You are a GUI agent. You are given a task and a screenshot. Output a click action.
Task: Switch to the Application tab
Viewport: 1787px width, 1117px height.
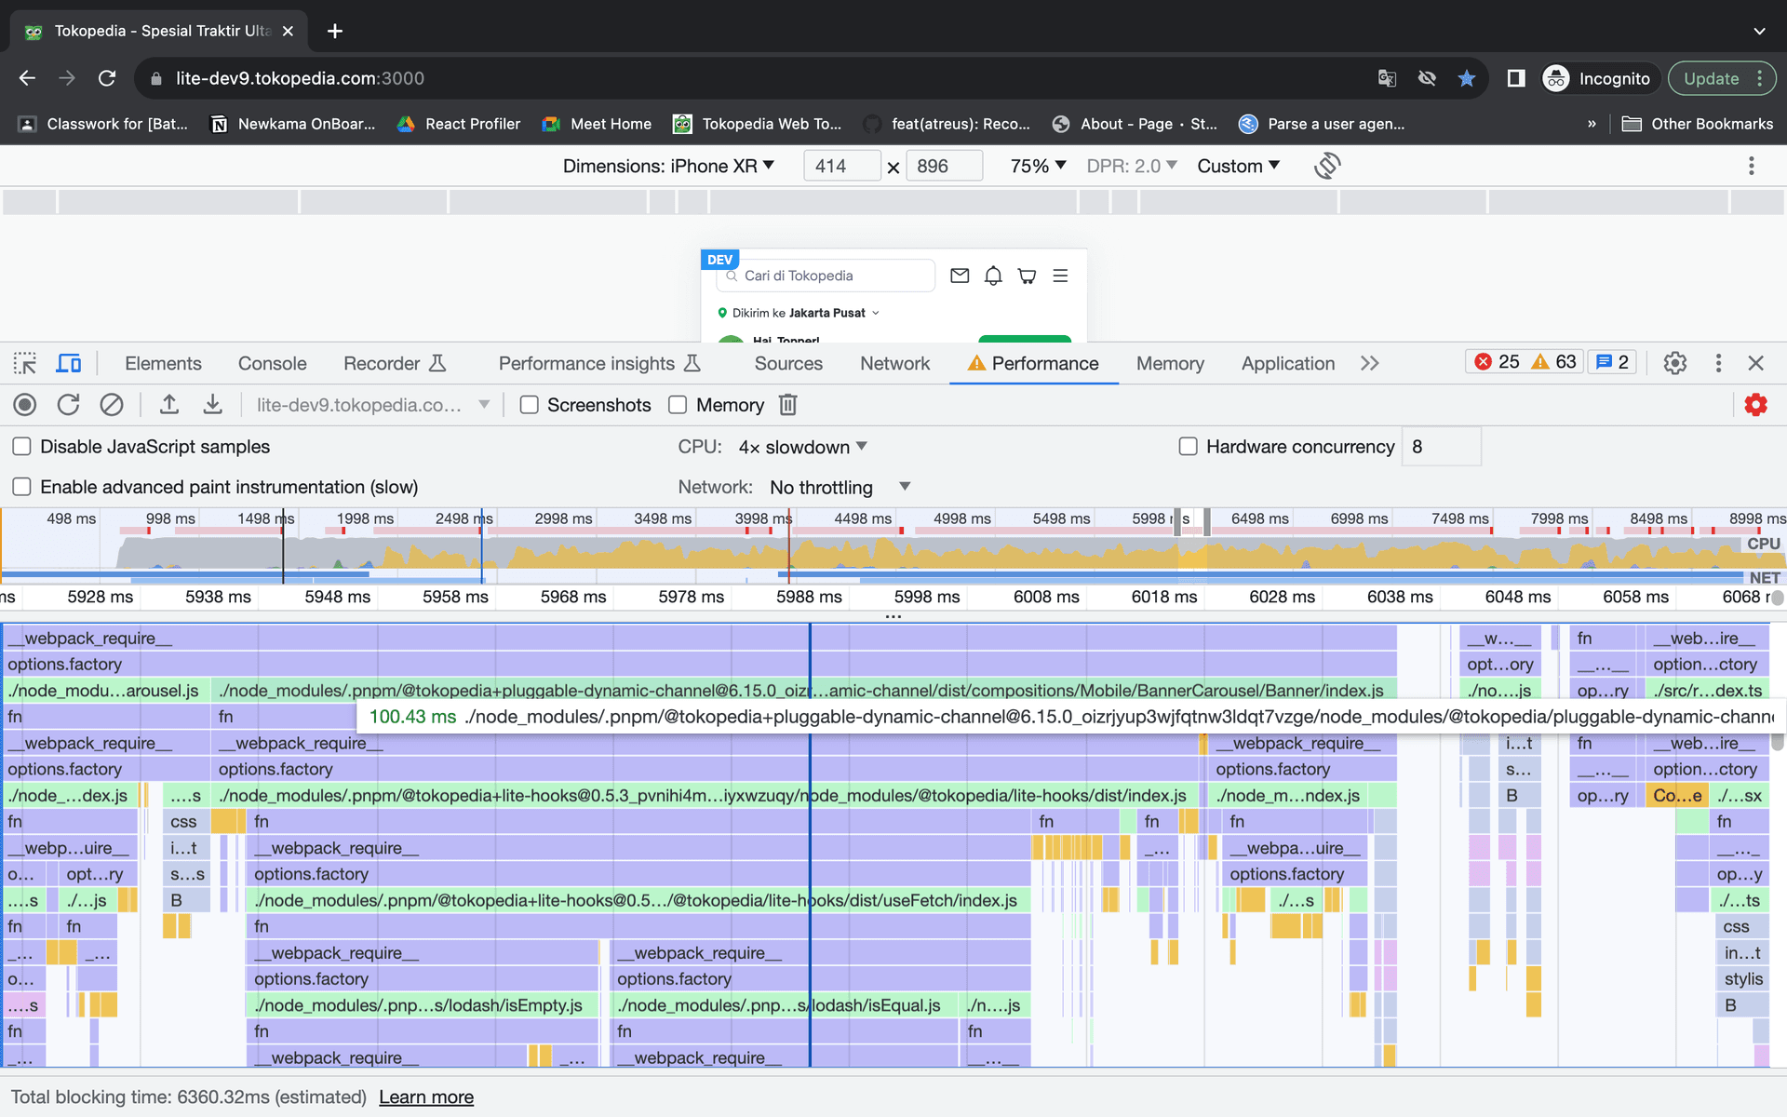(1288, 363)
